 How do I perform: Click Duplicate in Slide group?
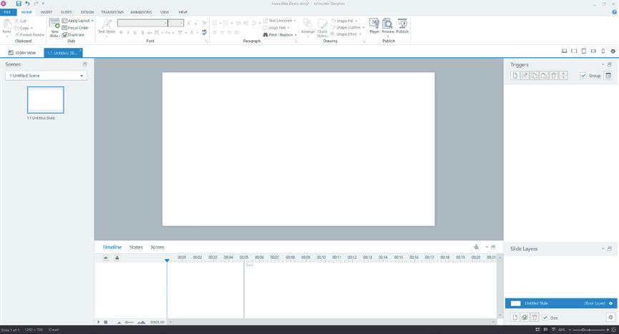73,35
